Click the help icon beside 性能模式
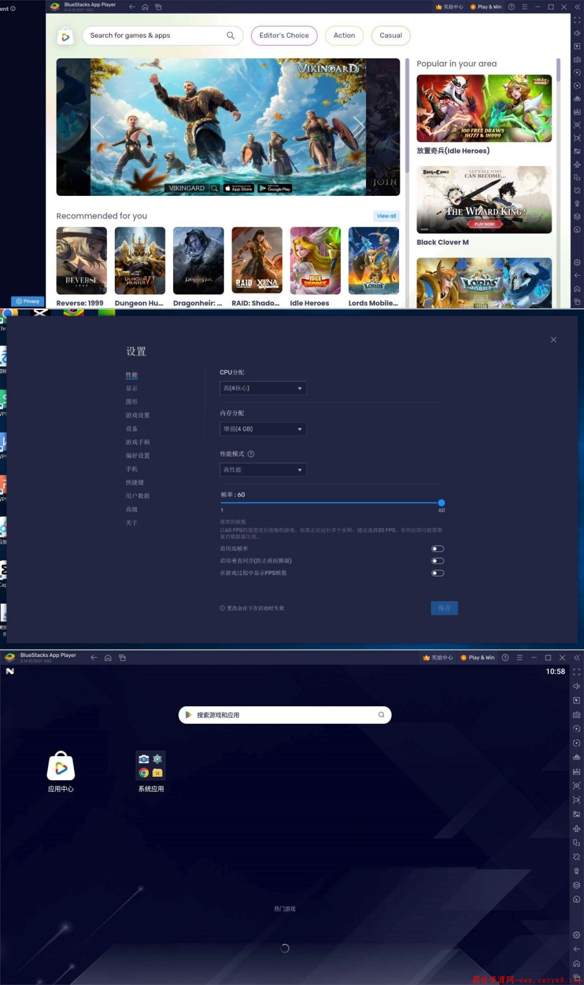 click(251, 454)
